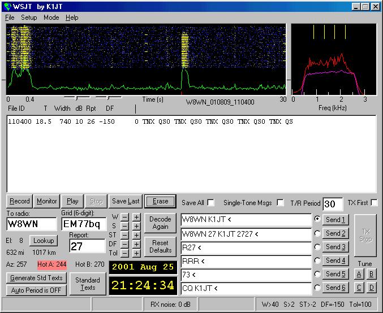Click the To radio callsign field
The image size is (383, 313).
coord(31,224)
